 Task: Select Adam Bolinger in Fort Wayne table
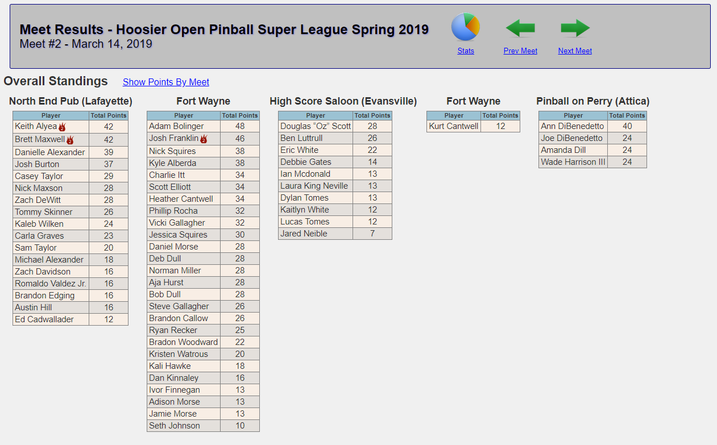(176, 126)
